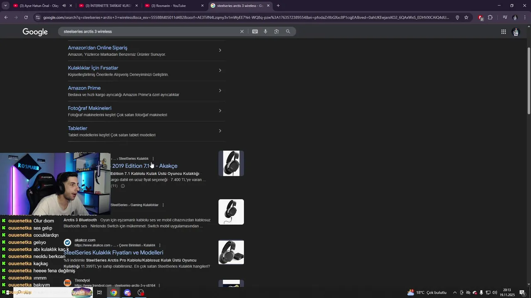Close the İNTERNETTE TARİKAT KURDUM tab
The image size is (531, 298).
[136, 6]
